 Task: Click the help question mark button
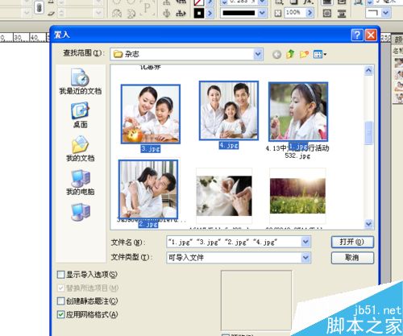[x=357, y=35]
